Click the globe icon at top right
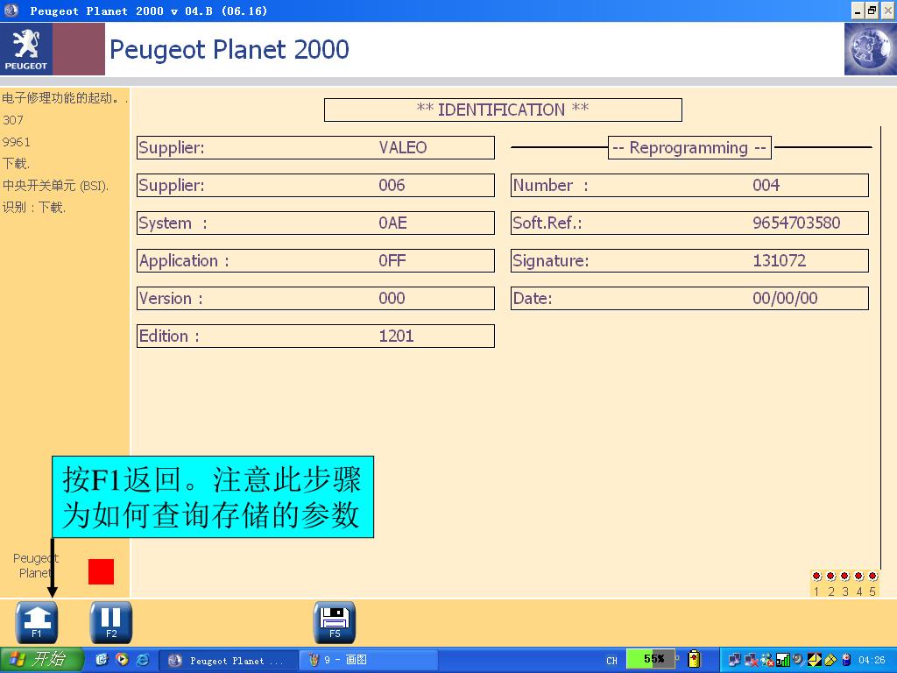Viewport: 897px width, 673px height. click(870, 49)
